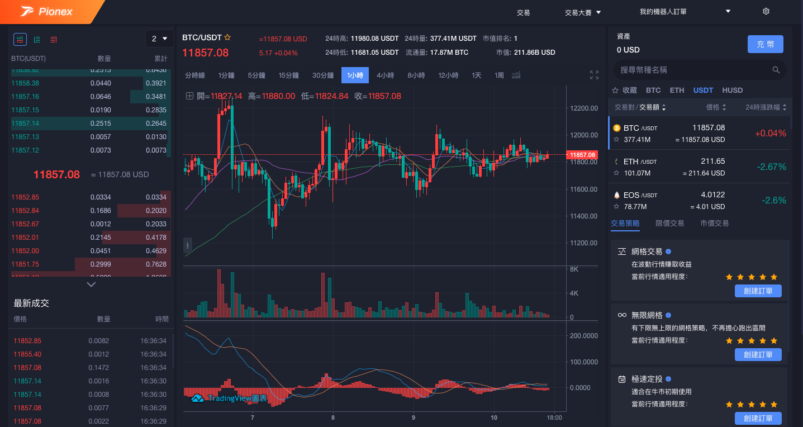
Task: Open the 交易 menu in the top bar
Action: coord(523,12)
